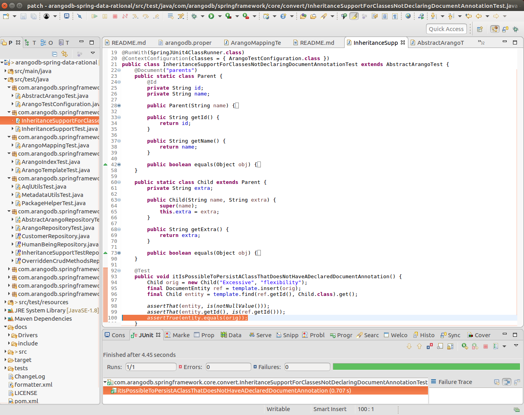The image size is (524, 415).
Task: Click the New file wizard icon
Action: [x=6, y=16]
